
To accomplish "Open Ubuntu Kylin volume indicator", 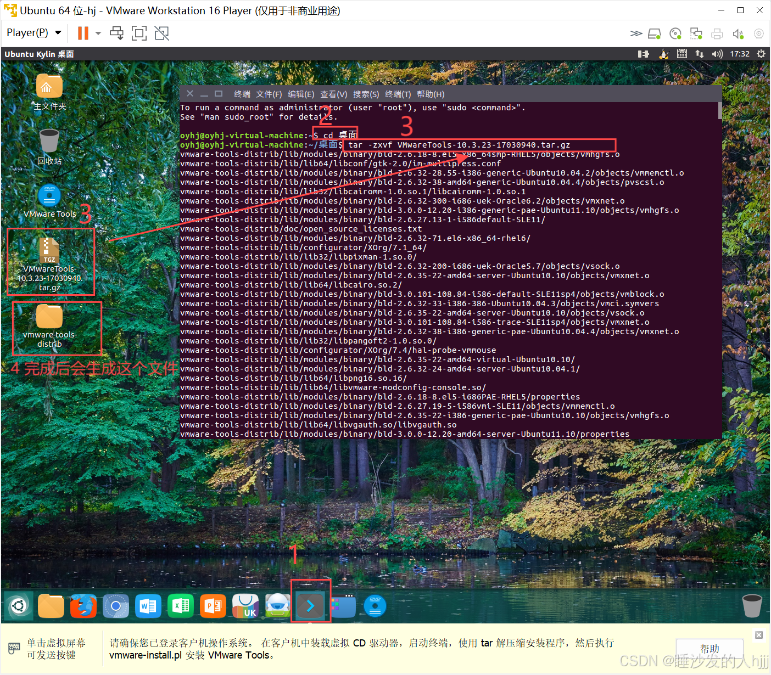I will pos(717,54).
